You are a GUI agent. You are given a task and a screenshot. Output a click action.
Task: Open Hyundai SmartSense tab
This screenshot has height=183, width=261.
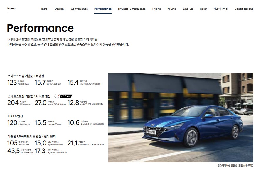(x=132, y=9)
